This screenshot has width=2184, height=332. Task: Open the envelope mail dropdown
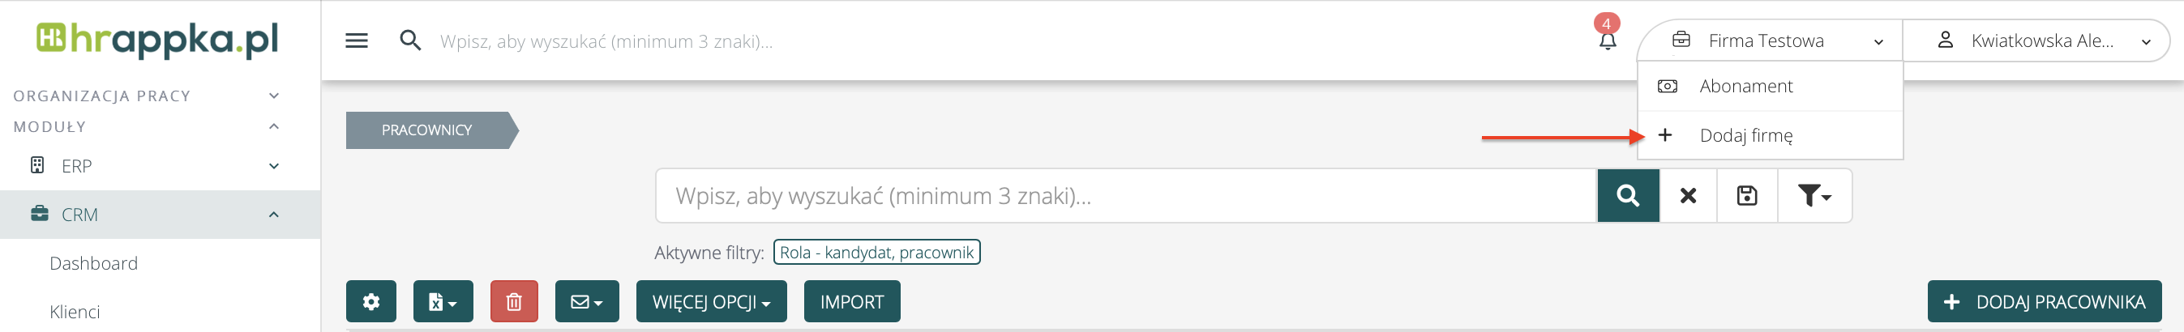point(587,301)
